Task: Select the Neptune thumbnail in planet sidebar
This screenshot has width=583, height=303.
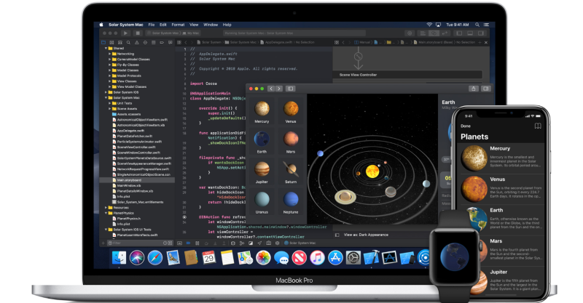Action: click(x=291, y=203)
